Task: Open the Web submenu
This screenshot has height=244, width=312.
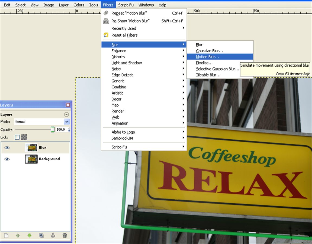Action: pyautogui.click(x=144, y=117)
